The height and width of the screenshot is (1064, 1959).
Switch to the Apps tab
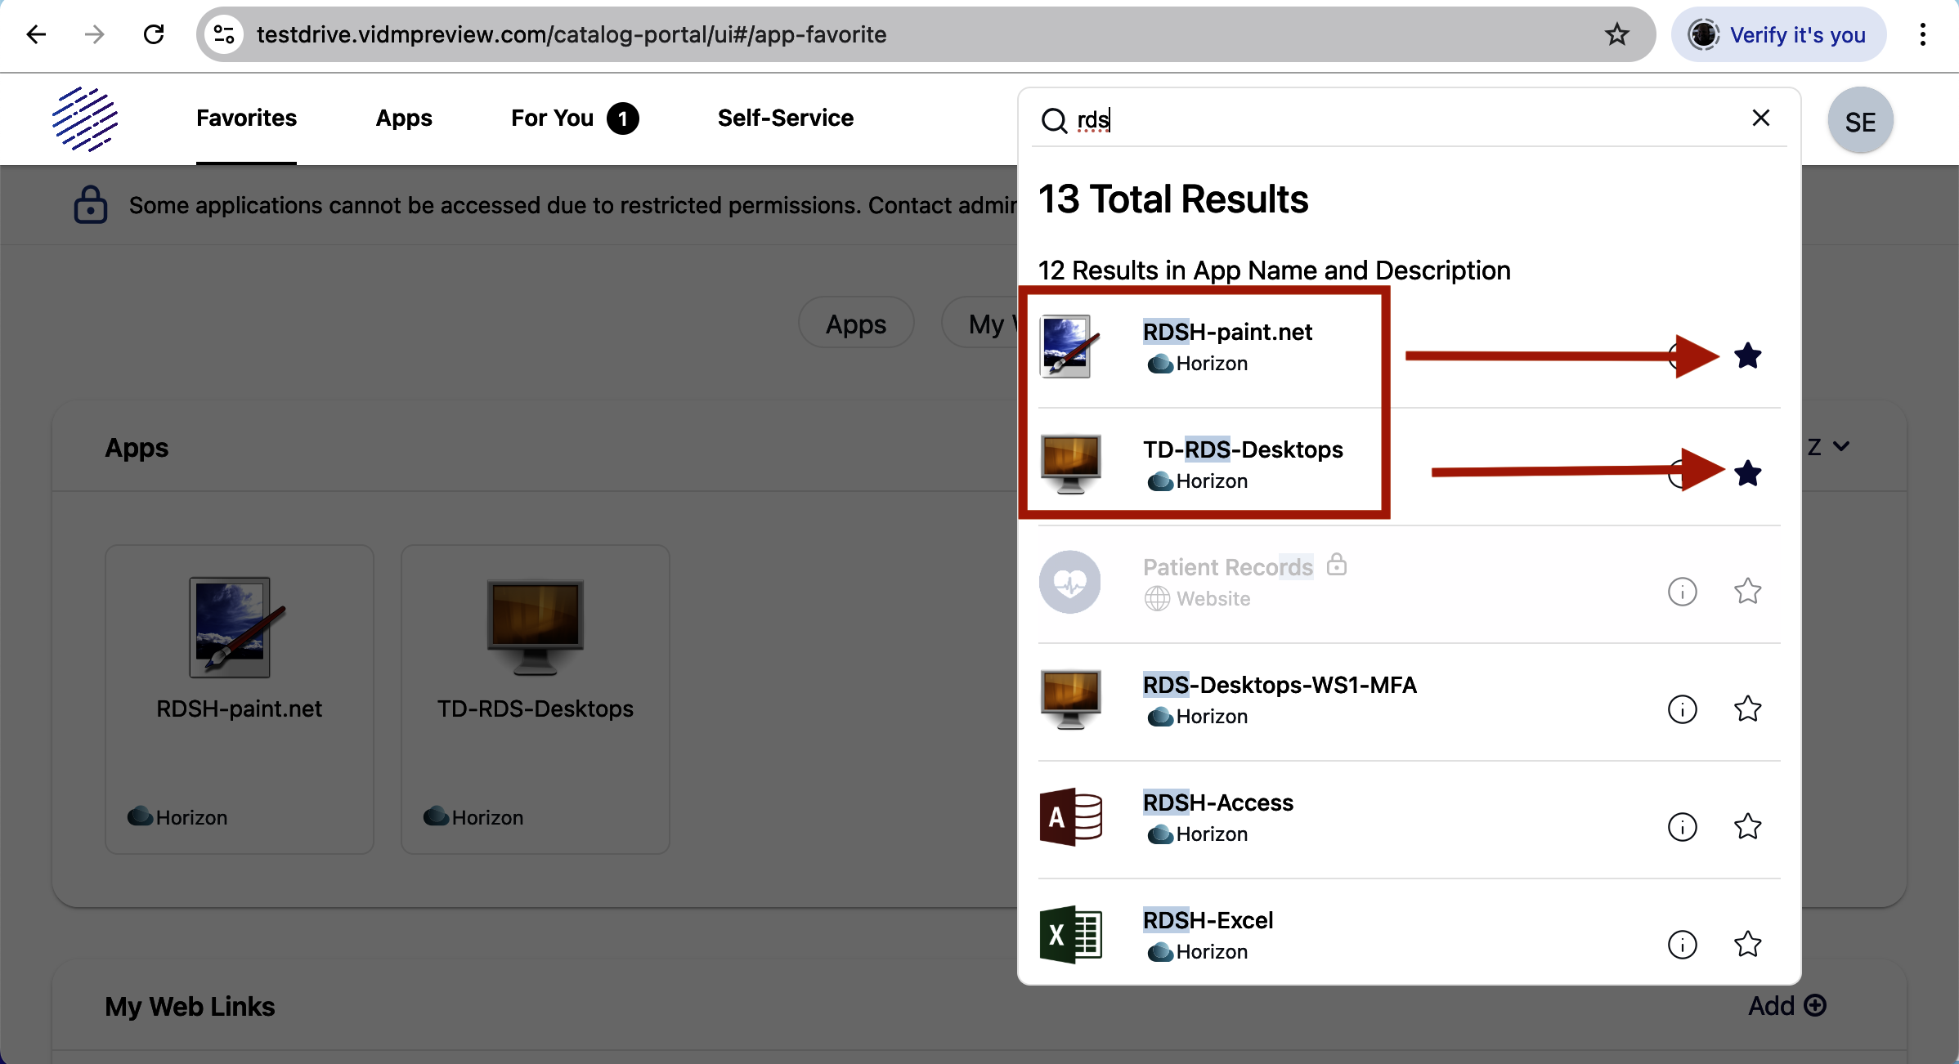(x=404, y=118)
